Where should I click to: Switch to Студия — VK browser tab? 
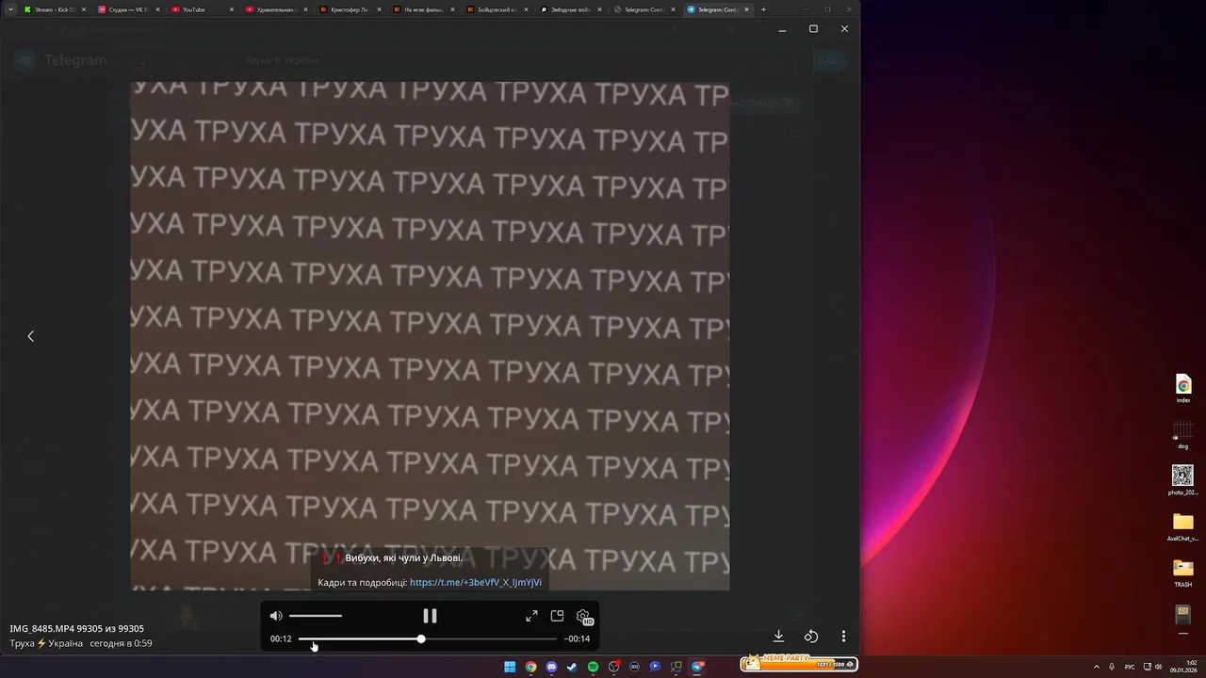coord(127,9)
